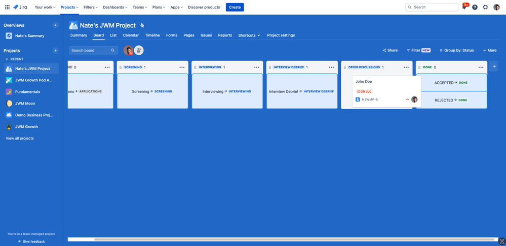This screenshot has width=506, height=246.
Task: Switch to the Reports tab
Action: click(225, 35)
